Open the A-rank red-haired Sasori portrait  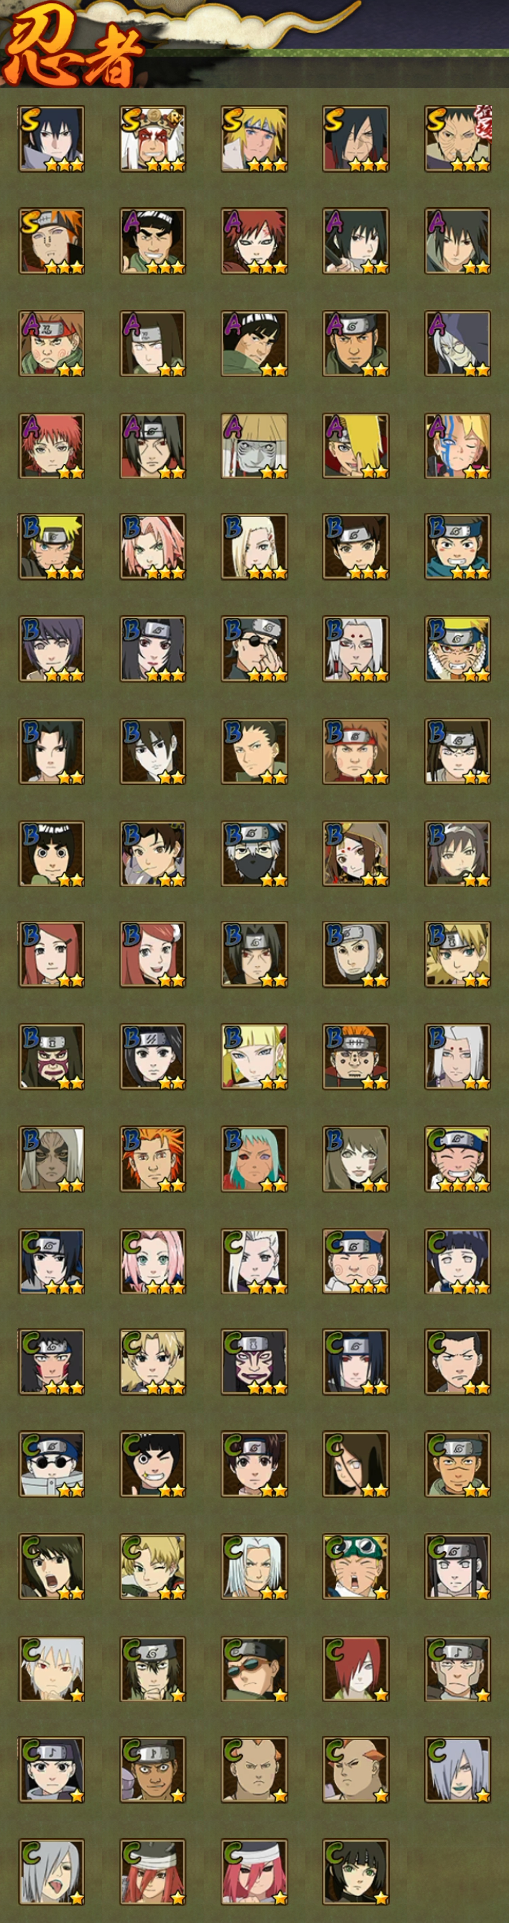52,446
